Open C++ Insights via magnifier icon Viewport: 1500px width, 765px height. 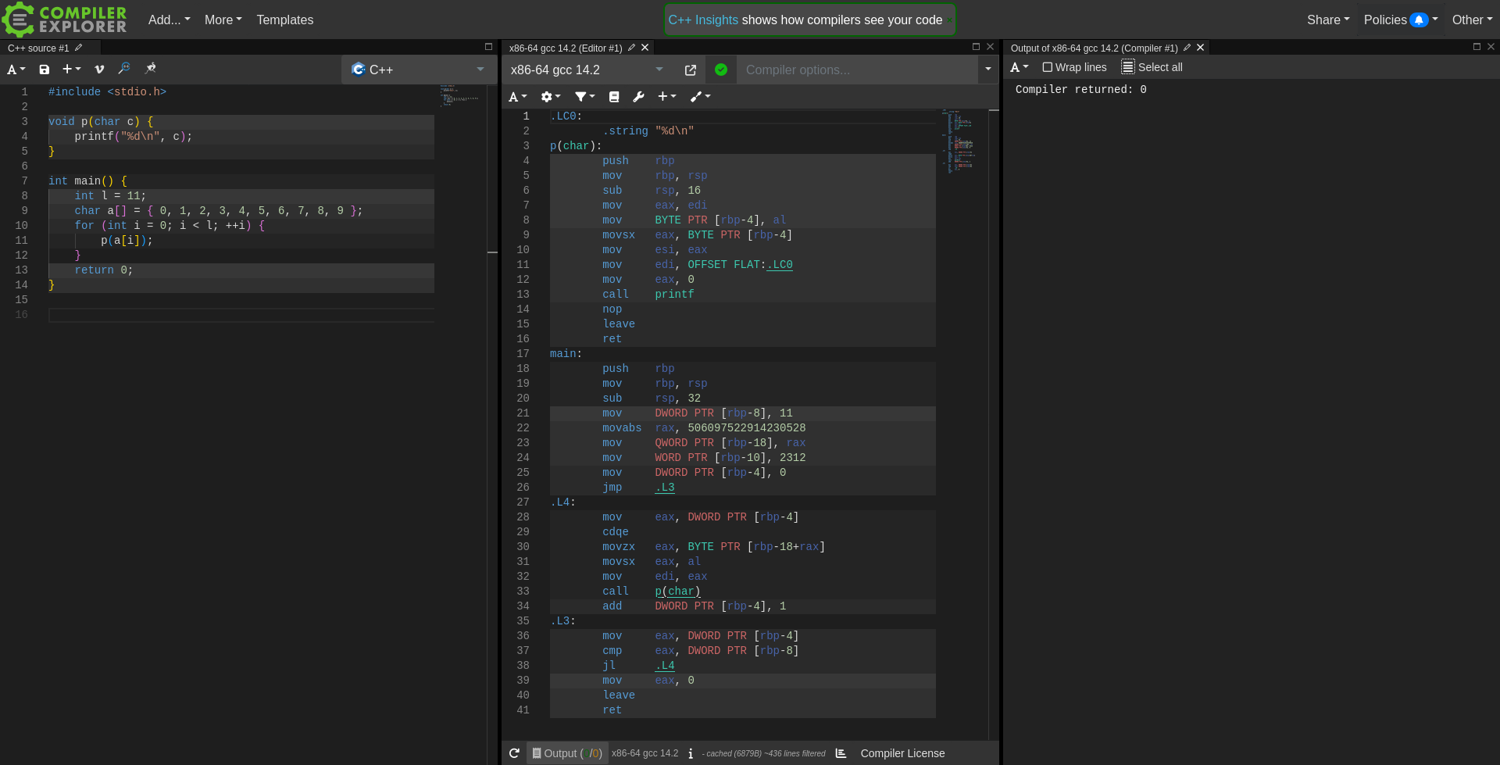point(124,69)
